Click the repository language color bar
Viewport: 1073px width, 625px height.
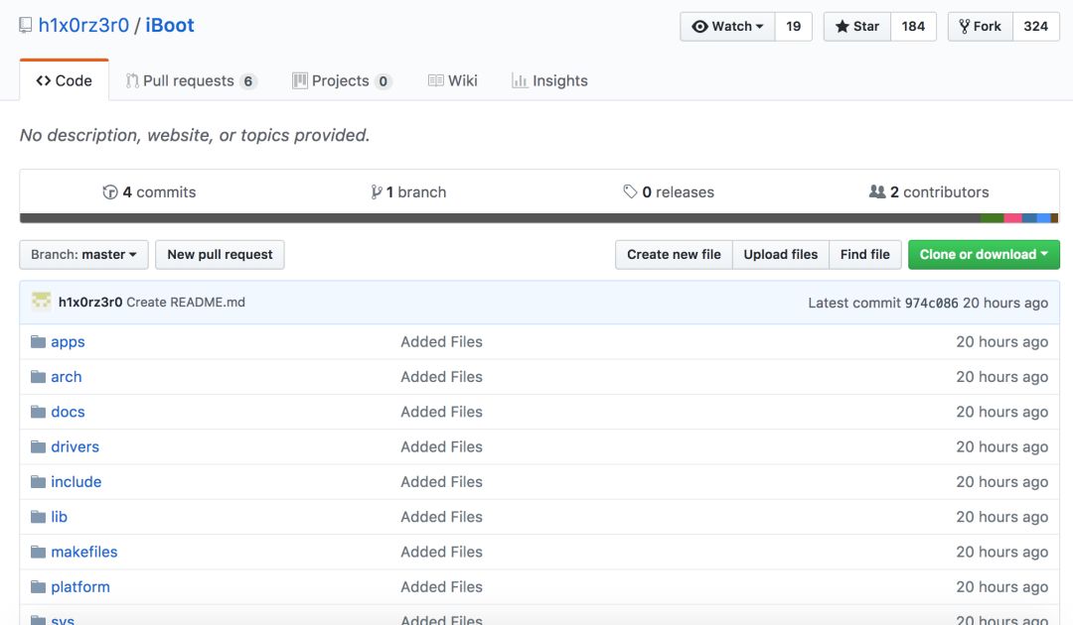(x=539, y=218)
